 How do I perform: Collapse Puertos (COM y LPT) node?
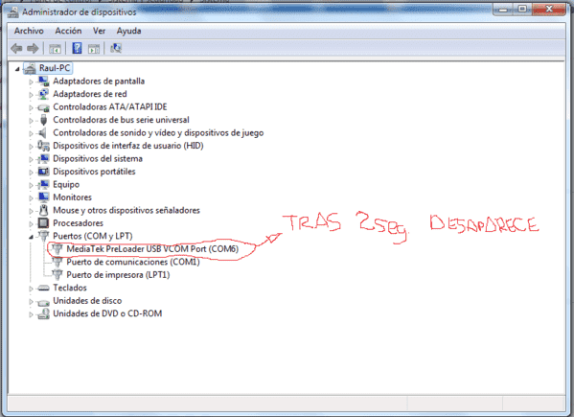pyautogui.click(x=31, y=237)
